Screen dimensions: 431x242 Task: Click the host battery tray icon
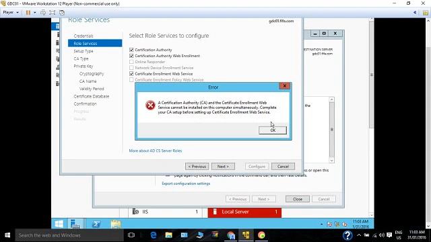(x=366, y=235)
